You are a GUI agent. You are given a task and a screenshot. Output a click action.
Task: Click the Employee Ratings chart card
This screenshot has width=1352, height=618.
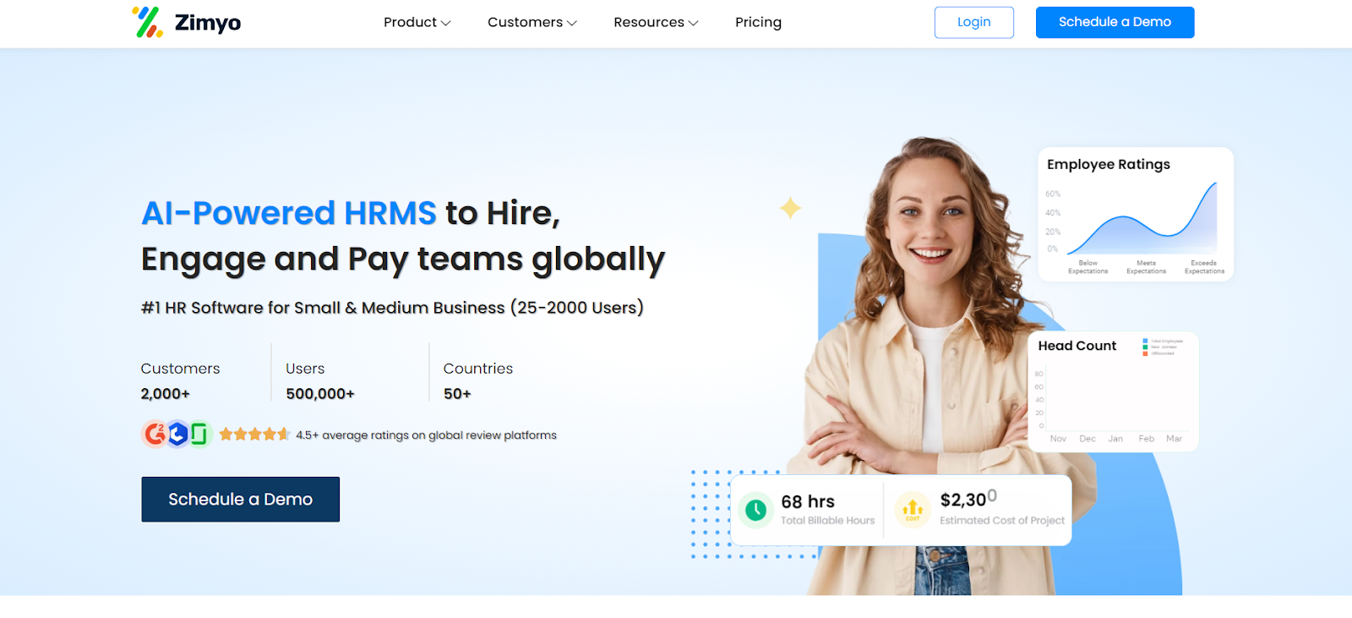tap(1136, 214)
